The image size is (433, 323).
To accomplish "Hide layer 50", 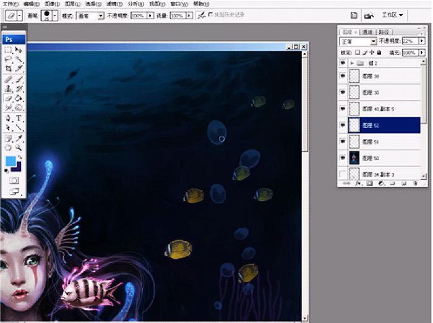I will click(x=343, y=158).
